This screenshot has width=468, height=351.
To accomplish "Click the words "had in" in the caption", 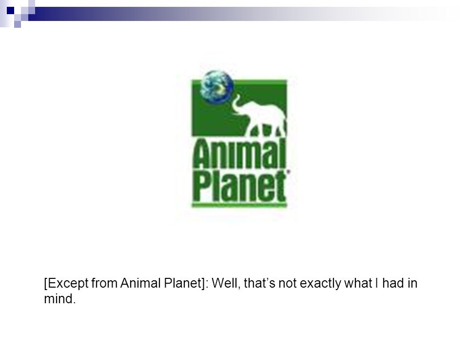I will click(400, 283).
